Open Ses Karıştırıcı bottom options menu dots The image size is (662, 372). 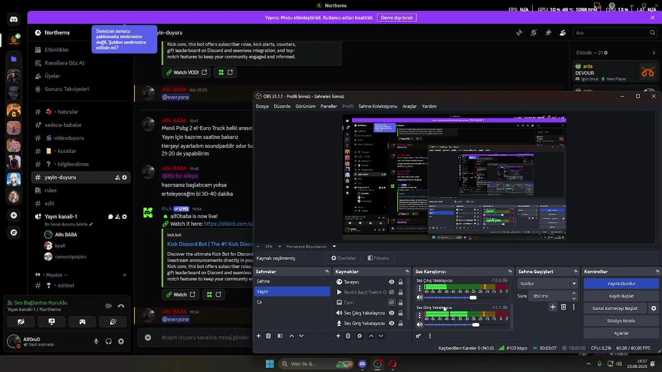[x=430, y=336]
